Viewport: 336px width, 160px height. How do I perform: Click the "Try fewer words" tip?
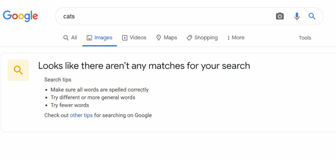[x=70, y=105]
